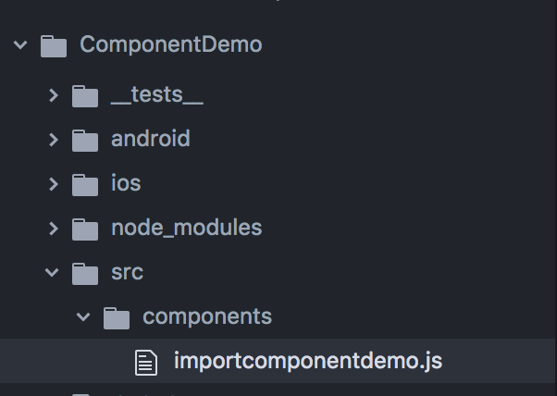The width and height of the screenshot is (557, 396).
Task: Select the node_modules folder name
Action: (187, 228)
